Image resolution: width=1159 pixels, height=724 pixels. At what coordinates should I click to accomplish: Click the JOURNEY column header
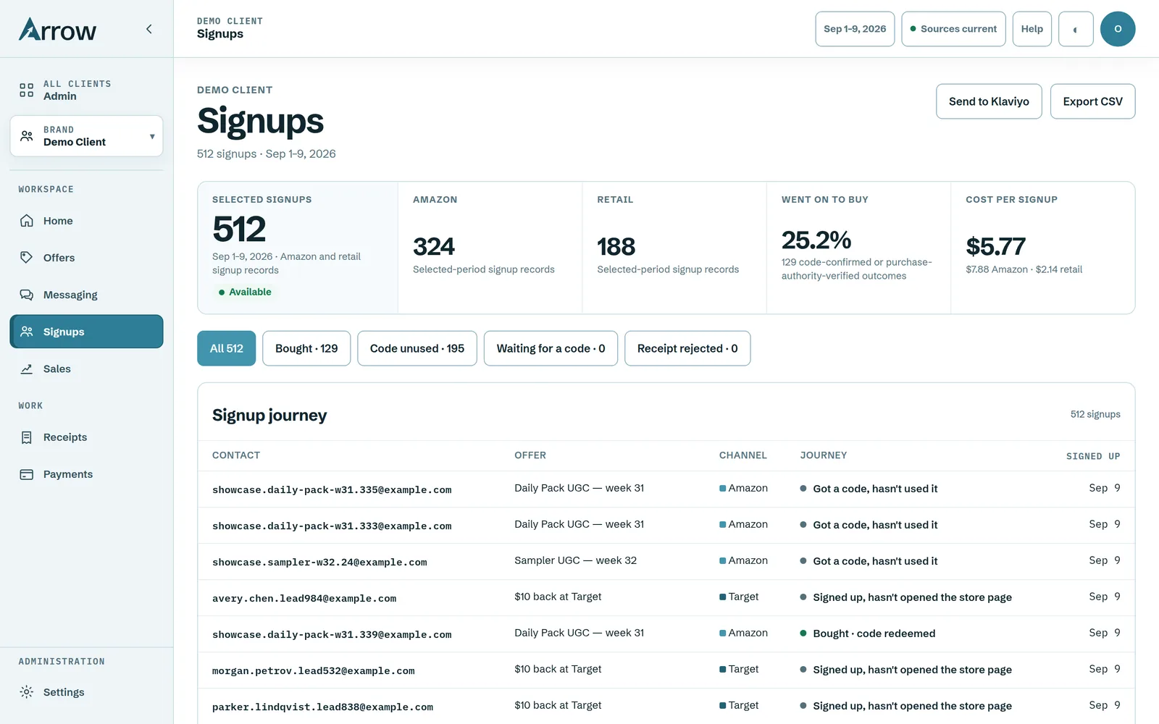[x=824, y=455]
